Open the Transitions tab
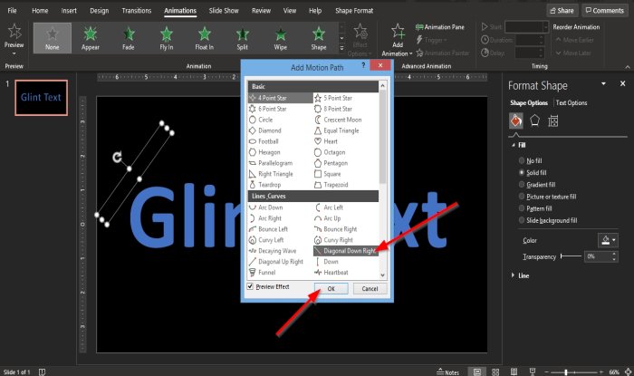This screenshot has height=376, width=634. 137,11
